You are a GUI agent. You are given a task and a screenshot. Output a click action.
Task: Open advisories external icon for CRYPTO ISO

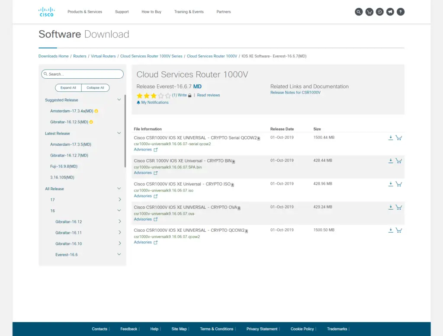pos(155,196)
